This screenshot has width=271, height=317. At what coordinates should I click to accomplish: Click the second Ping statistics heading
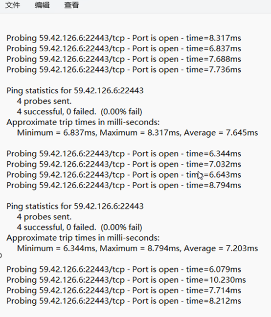(75, 207)
